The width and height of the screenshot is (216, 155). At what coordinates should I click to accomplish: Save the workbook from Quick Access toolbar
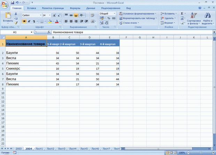13,3
